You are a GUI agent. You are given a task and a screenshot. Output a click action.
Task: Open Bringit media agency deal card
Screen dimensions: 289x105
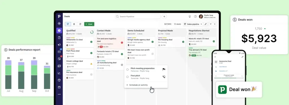click(x=141, y=42)
